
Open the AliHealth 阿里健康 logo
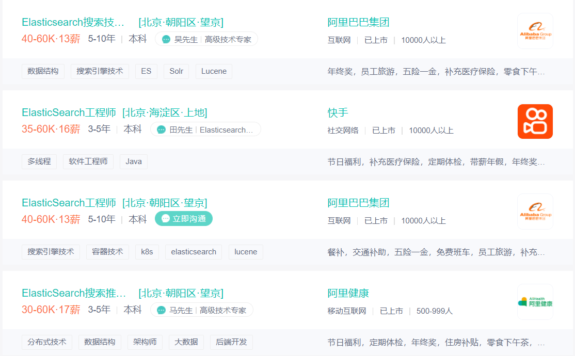click(535, 302)
